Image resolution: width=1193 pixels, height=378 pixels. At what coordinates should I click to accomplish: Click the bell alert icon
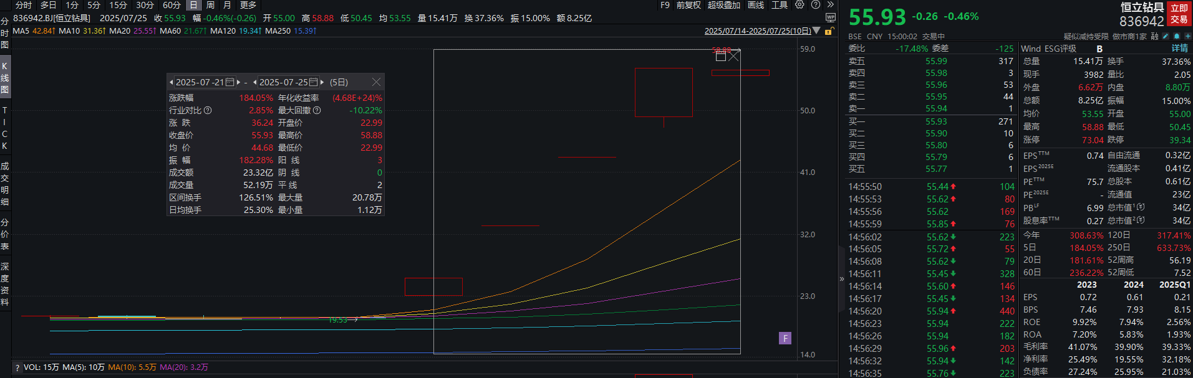1176,36
